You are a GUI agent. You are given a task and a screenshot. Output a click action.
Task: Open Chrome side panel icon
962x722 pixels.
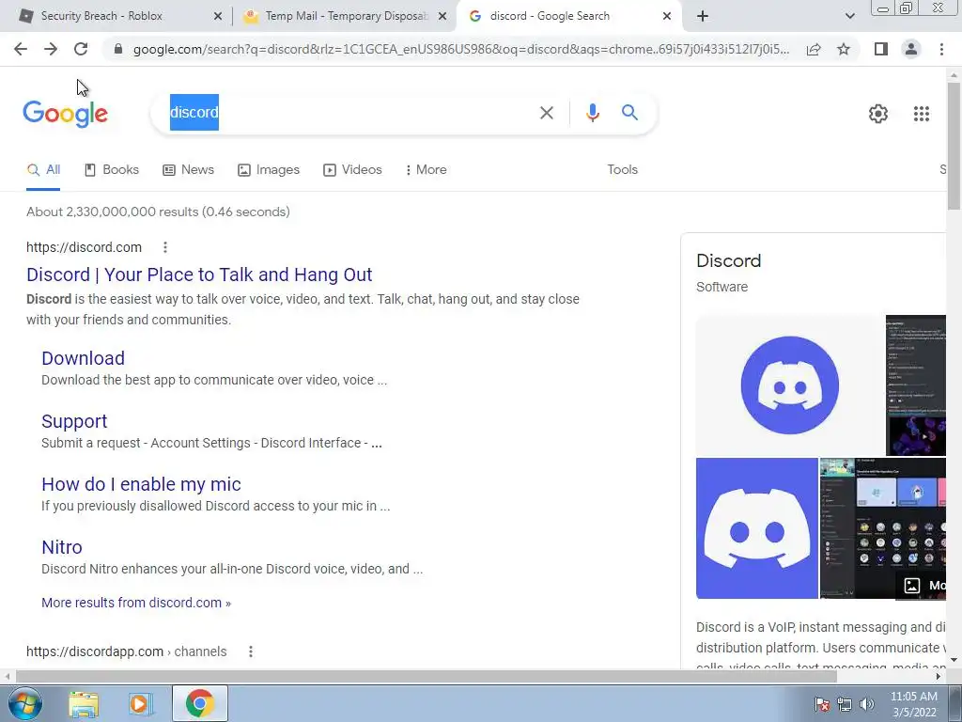coord(881,49)
